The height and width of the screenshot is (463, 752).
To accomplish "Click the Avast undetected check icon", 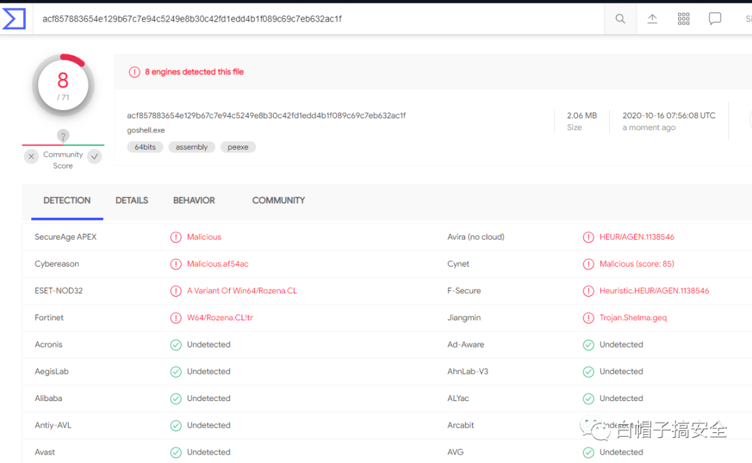I will (x=176, y=452).
